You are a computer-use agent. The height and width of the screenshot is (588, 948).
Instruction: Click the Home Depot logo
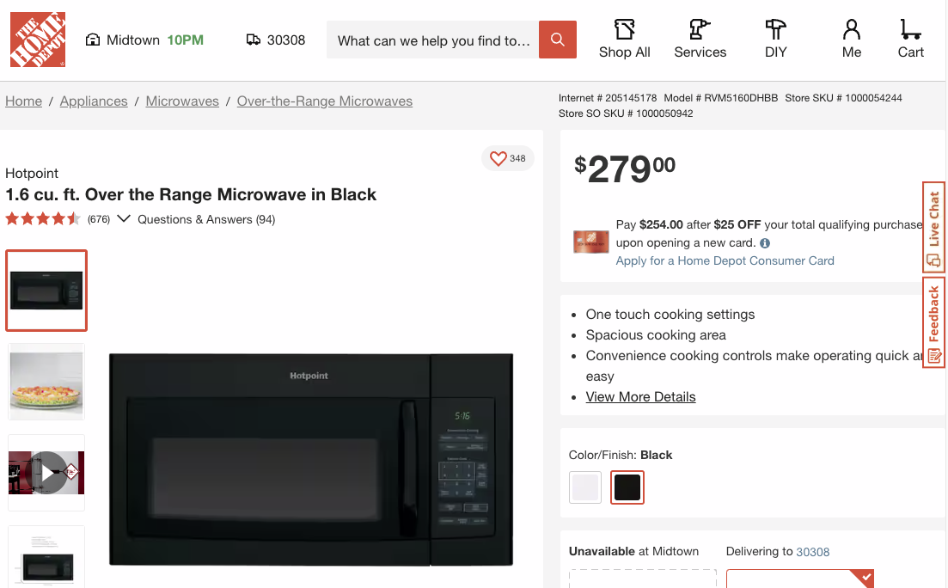click(x=38, y=40)
